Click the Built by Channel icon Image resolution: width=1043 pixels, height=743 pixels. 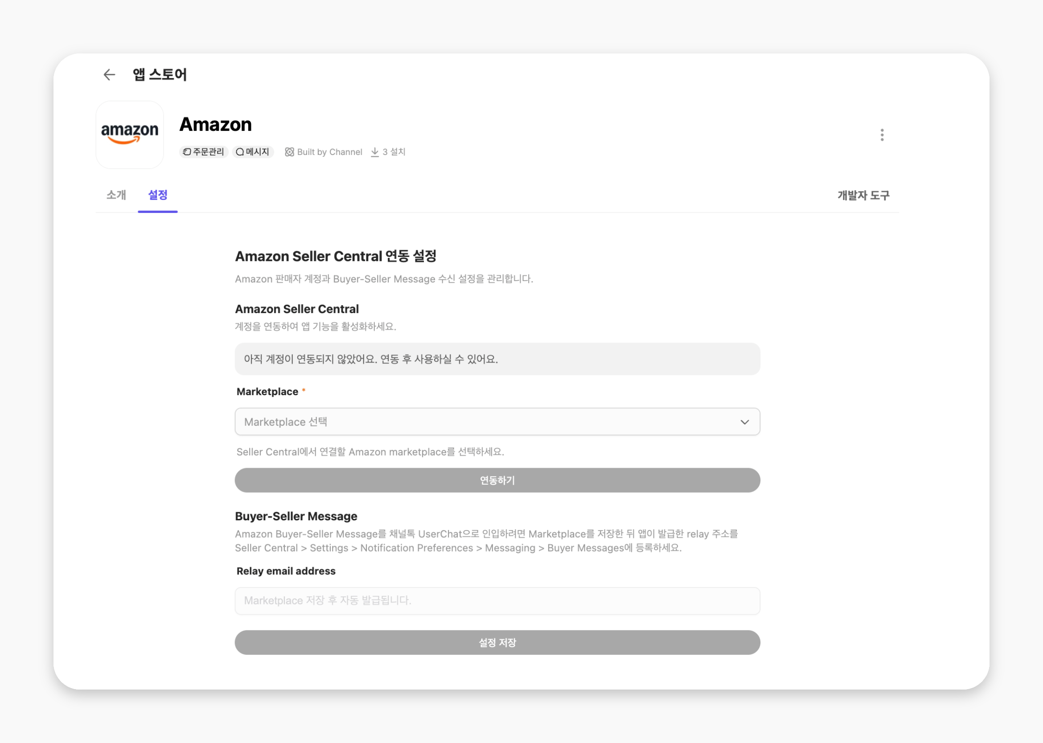point(289,152)
